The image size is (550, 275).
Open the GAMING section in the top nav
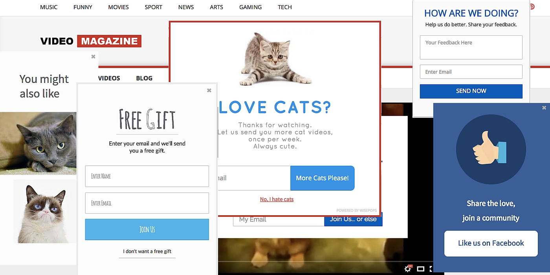[x=250, y=7]
